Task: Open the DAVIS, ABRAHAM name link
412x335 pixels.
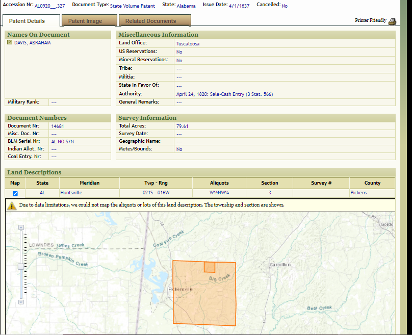Action: pyautogui.click(x=33, y=43)
